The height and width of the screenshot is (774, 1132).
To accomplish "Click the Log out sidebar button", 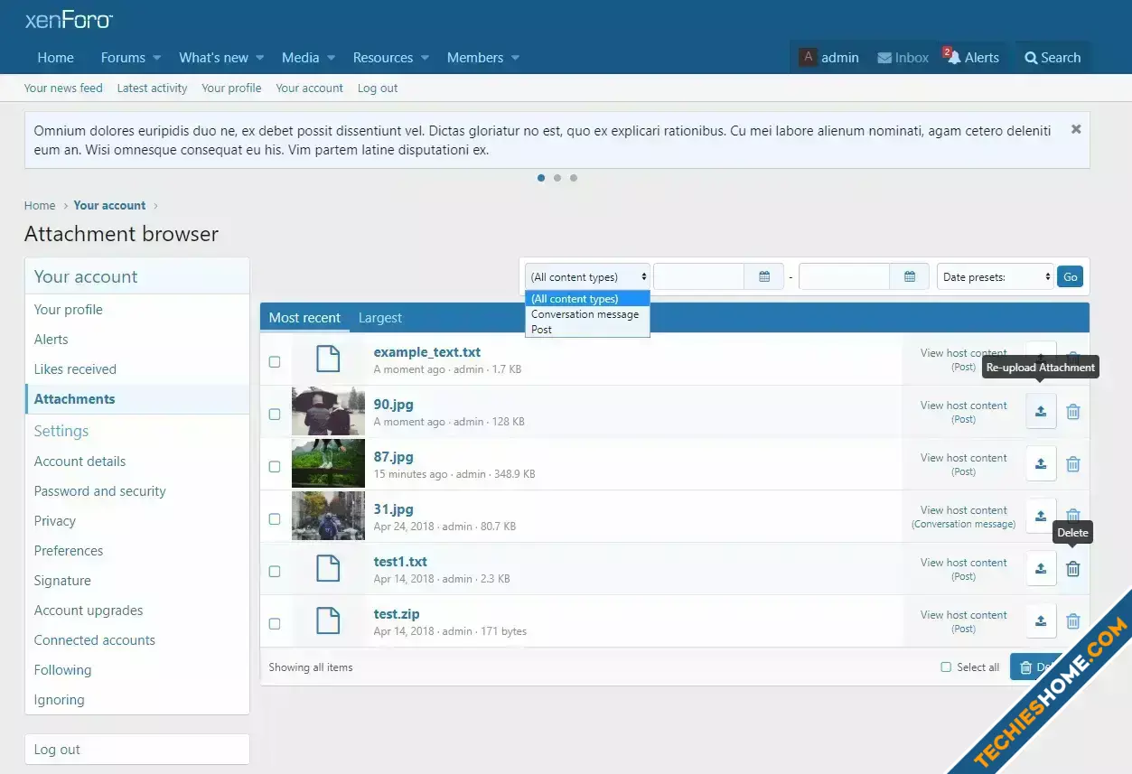I will (x=137, y=750).
